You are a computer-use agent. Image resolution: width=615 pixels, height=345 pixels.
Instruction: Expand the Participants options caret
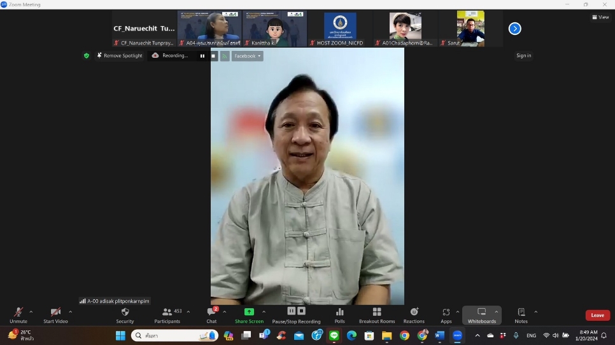coord(188,312)
